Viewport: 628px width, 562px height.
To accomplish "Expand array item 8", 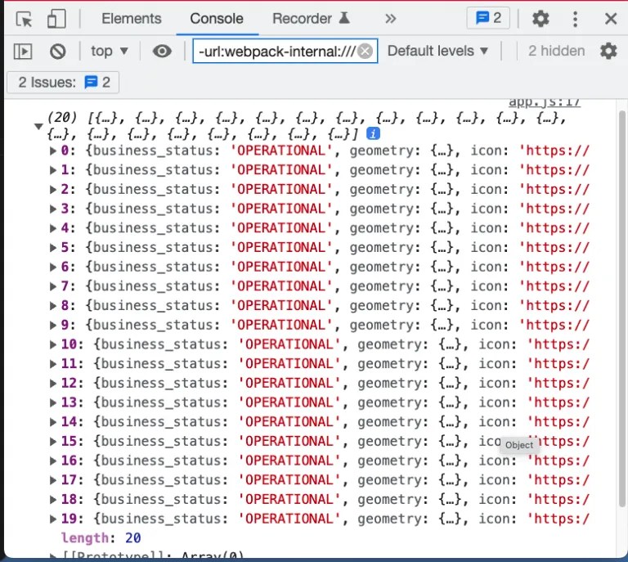I will click(53, 306).
